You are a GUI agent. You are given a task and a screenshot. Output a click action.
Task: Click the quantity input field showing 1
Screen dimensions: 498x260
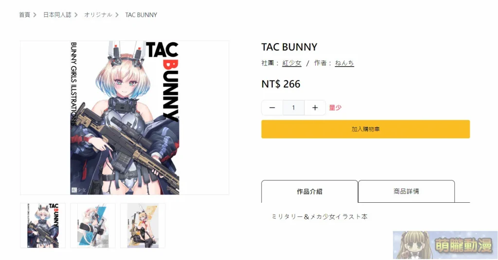tap(293, 108)
